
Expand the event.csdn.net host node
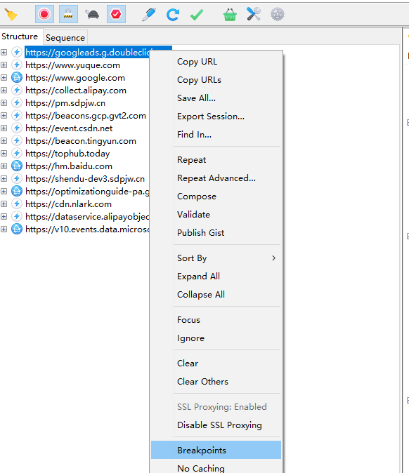point(4,128)
